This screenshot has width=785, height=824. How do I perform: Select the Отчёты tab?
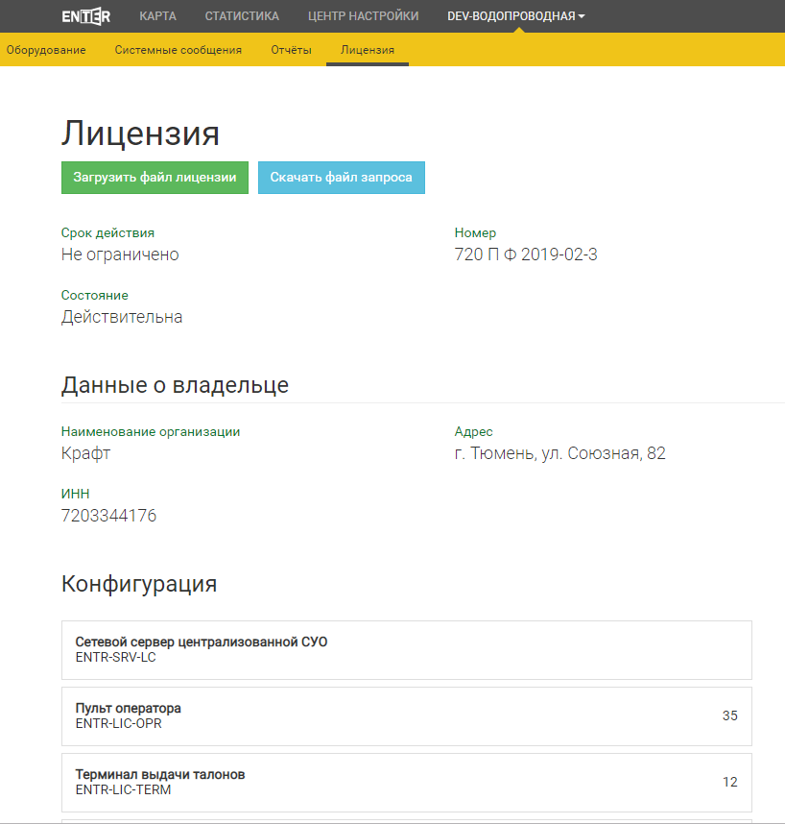(291, 50)
